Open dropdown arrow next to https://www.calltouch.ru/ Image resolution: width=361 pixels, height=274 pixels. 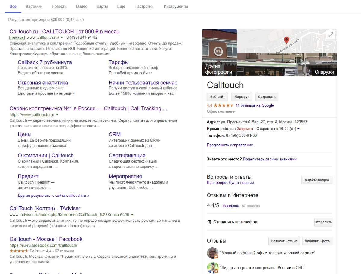click(57, 115)
